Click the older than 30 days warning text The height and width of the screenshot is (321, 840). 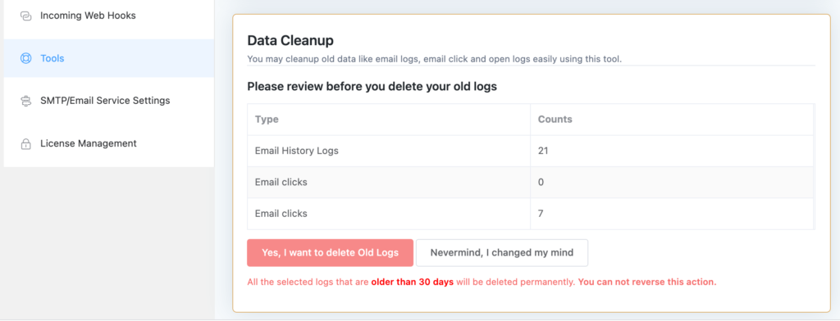(413, 282)
